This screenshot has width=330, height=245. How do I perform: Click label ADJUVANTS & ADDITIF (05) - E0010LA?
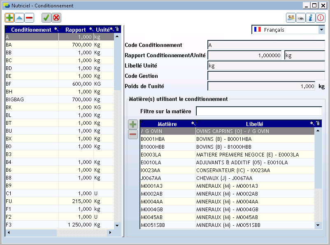[x=242, y=162]
